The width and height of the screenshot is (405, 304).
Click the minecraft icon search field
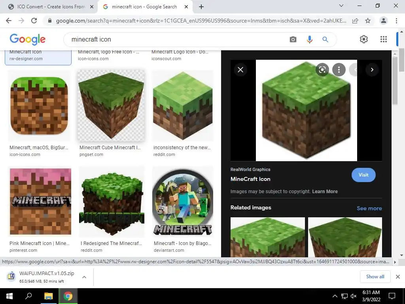[178, 39]
